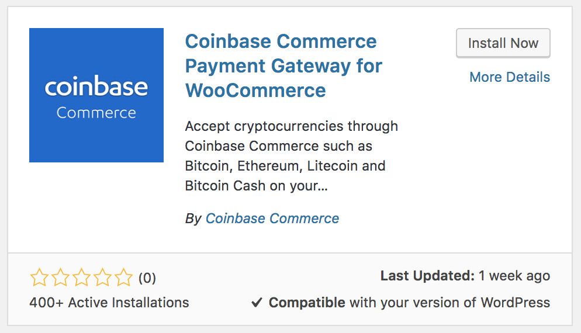This screenshot has width=581, height=333.
Task: Click the compatibility checkmark icon
Action: 257,303
